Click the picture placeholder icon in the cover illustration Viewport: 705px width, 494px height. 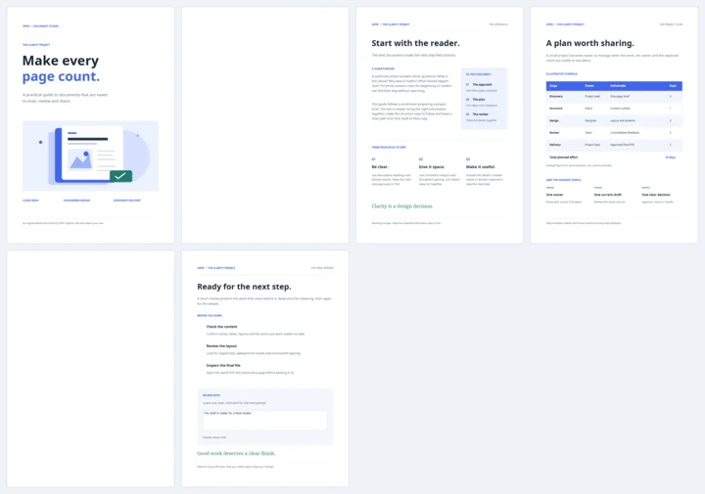pyautogui.click(x=80, y=159)
